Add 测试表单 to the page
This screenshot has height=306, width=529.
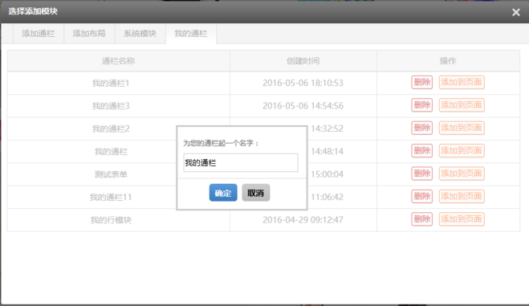pos(462,173)
